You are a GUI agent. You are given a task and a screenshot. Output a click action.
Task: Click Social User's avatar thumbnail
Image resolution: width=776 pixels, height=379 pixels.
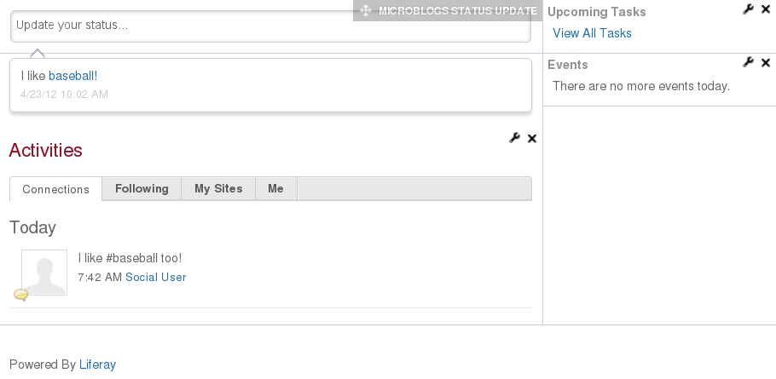pos(44,273)
